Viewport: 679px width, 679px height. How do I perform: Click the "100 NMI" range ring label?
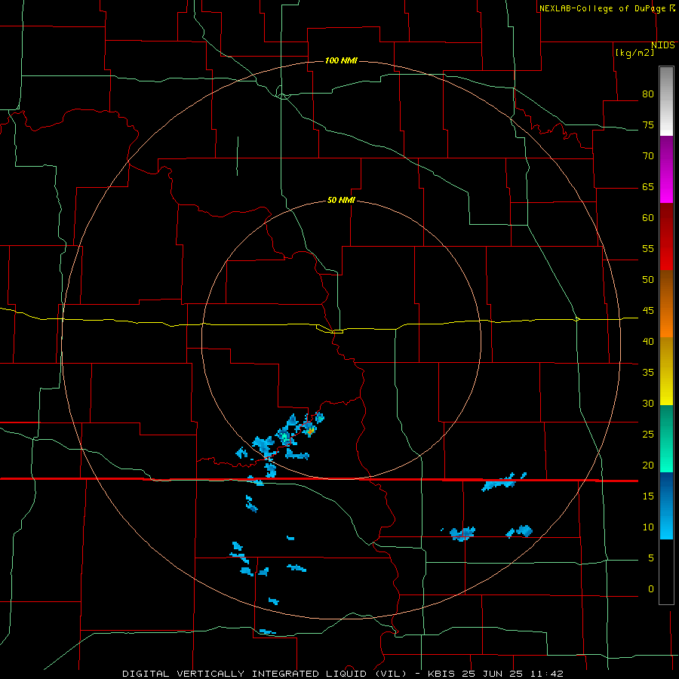pos(341,60)
